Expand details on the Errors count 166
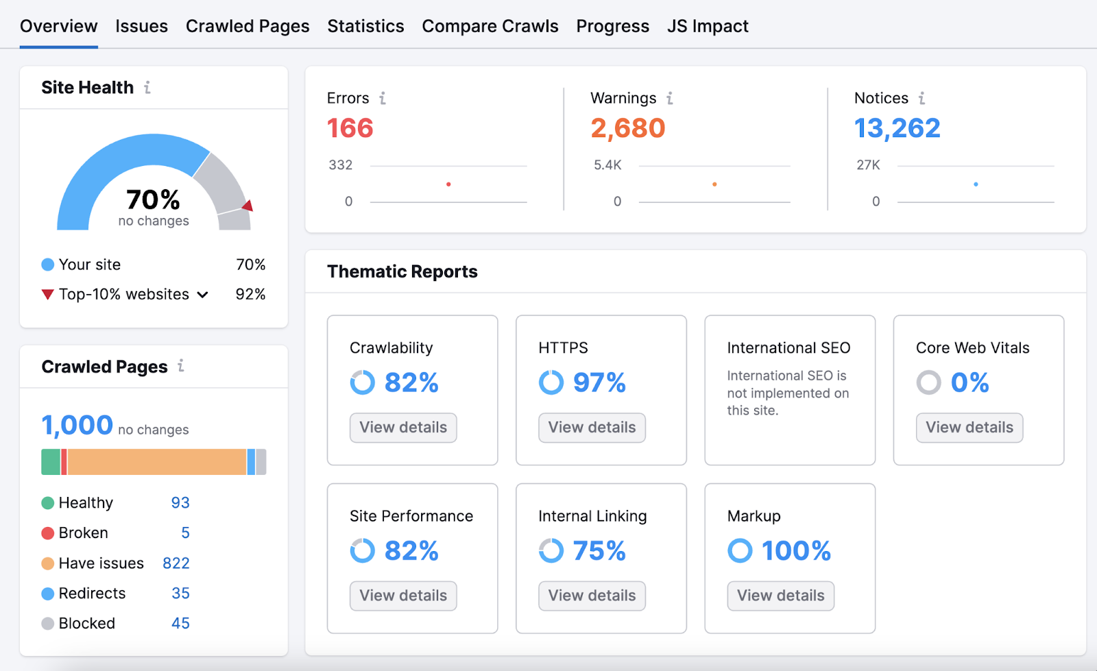This screenshot has width=1097, height=671. tap(350, 128)
